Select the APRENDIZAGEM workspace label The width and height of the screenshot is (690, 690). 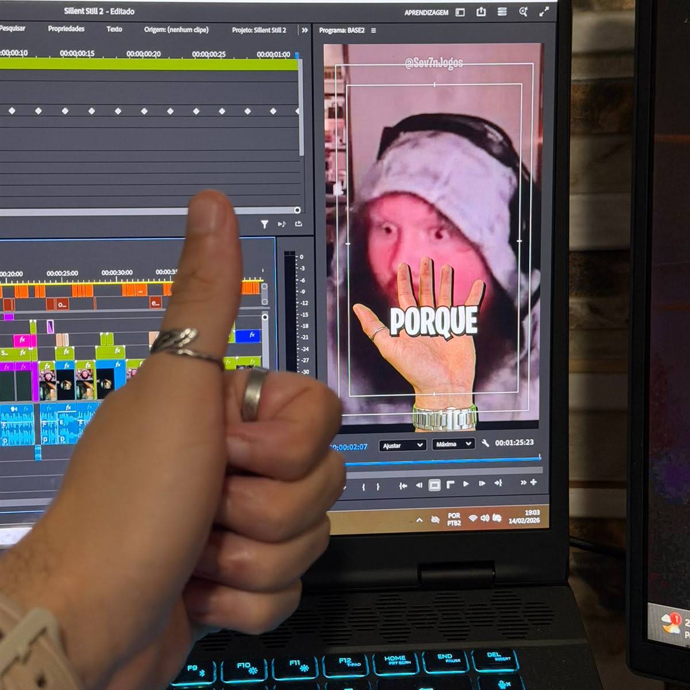(426, 13)
